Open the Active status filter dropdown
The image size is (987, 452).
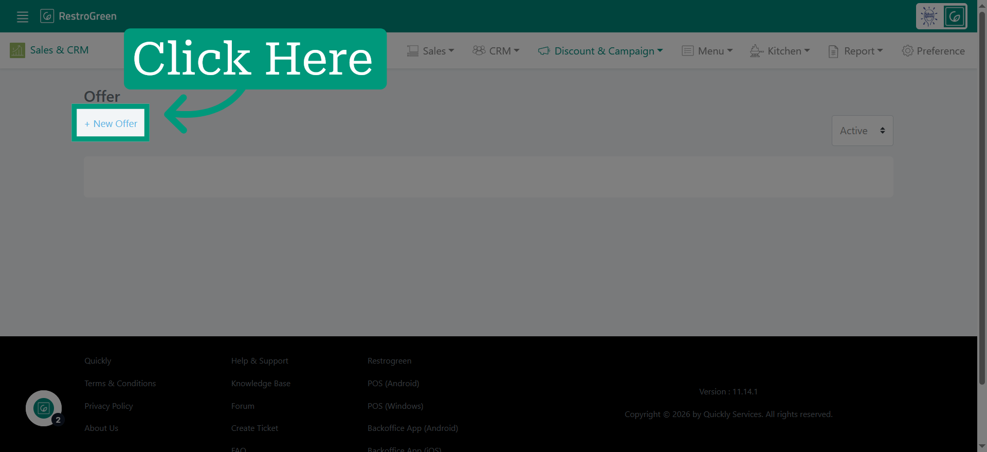tap(862, 131)
